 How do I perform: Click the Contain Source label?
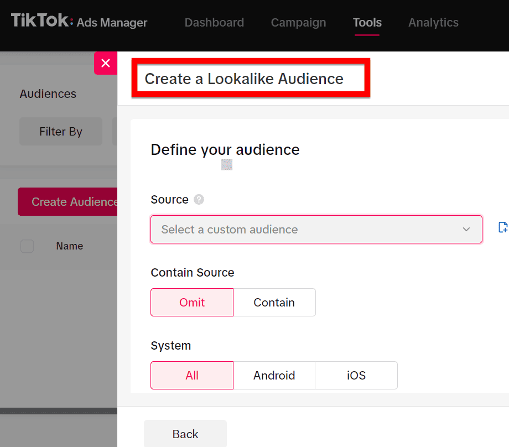pyautogui.click(x=192, y=272)
